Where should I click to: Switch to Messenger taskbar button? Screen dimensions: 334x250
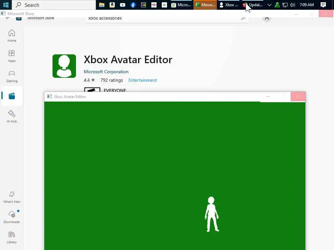(205, 5)
